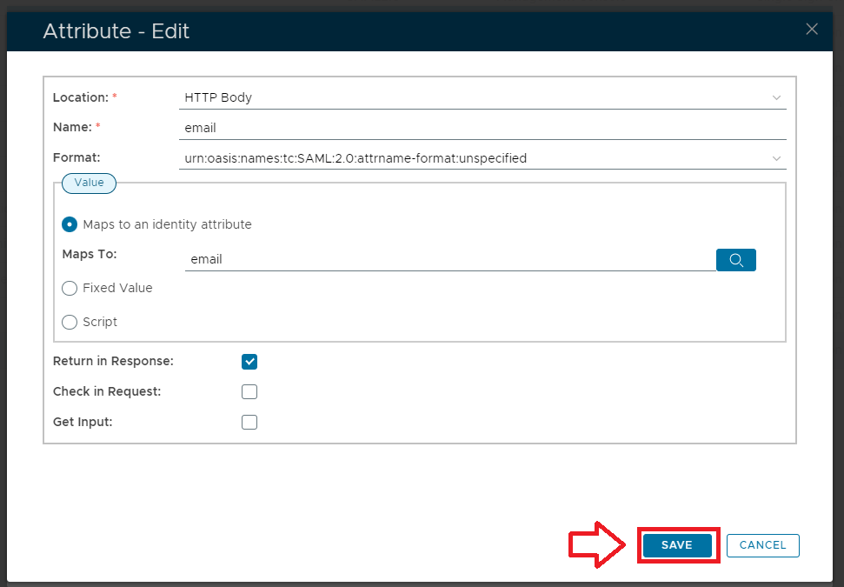Screen dimensions: 844x587
Task: Select the Script radio option
Action: (x=70, y=322)
